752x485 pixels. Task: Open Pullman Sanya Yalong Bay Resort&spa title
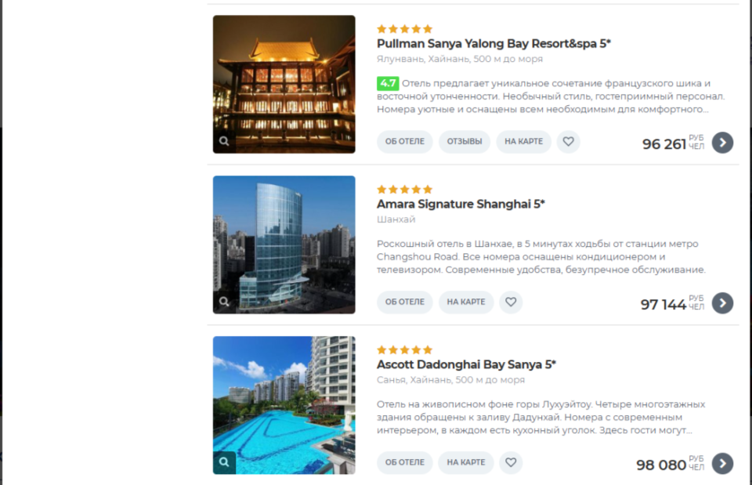(493, 44)
